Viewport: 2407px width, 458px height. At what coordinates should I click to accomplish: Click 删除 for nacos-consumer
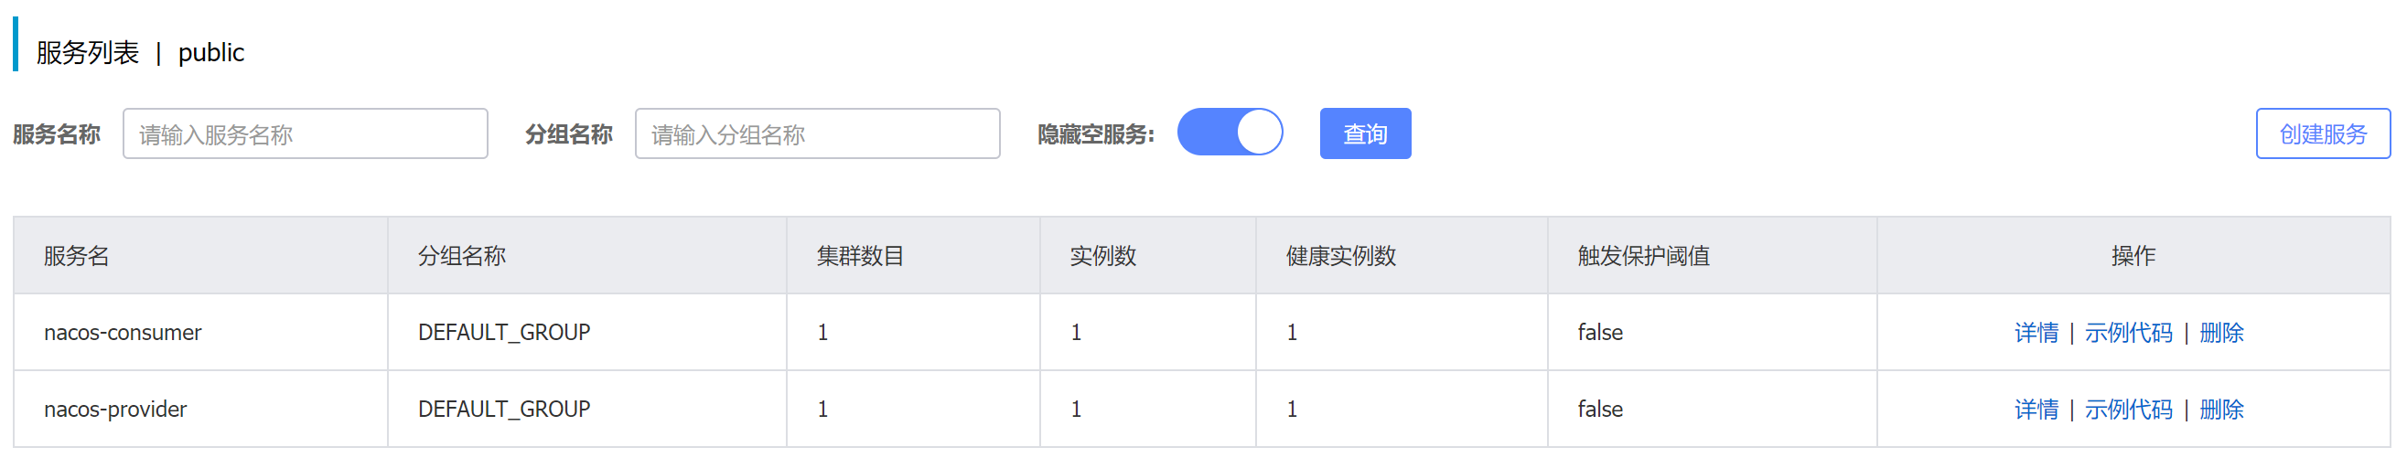(2221, 333)
